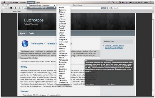Select Bulgarian from language list
Screen dimensions: 155x98
click(63, 10)
